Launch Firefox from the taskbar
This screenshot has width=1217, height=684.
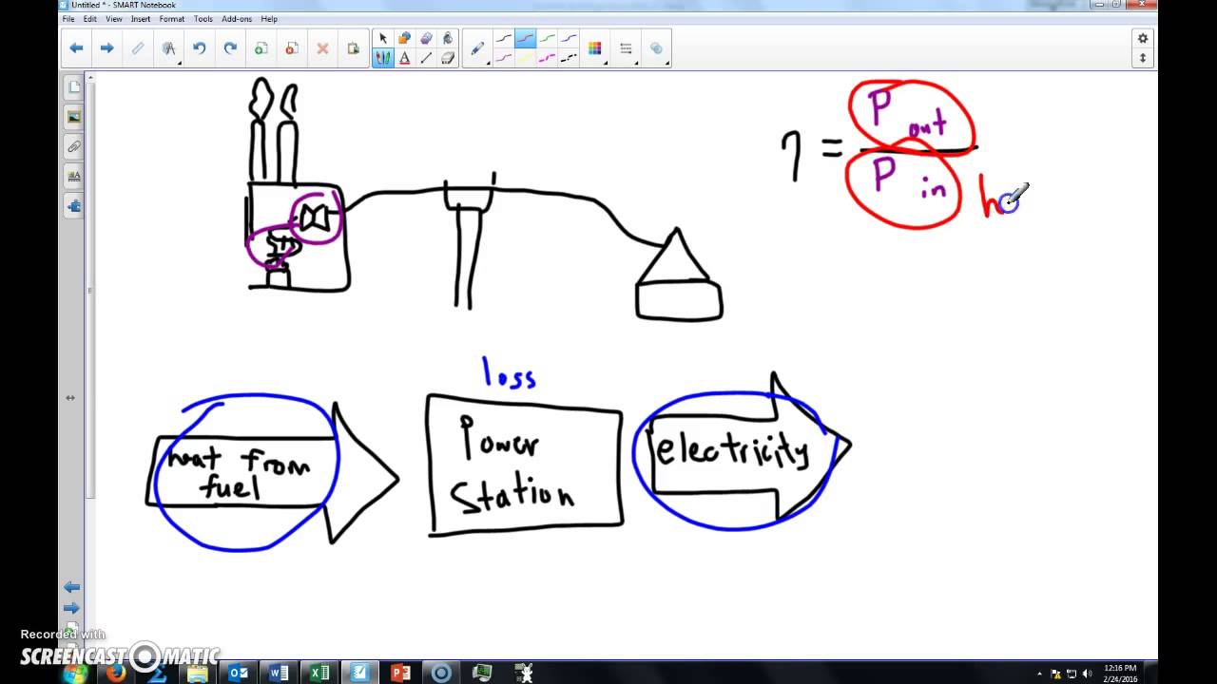116,673
